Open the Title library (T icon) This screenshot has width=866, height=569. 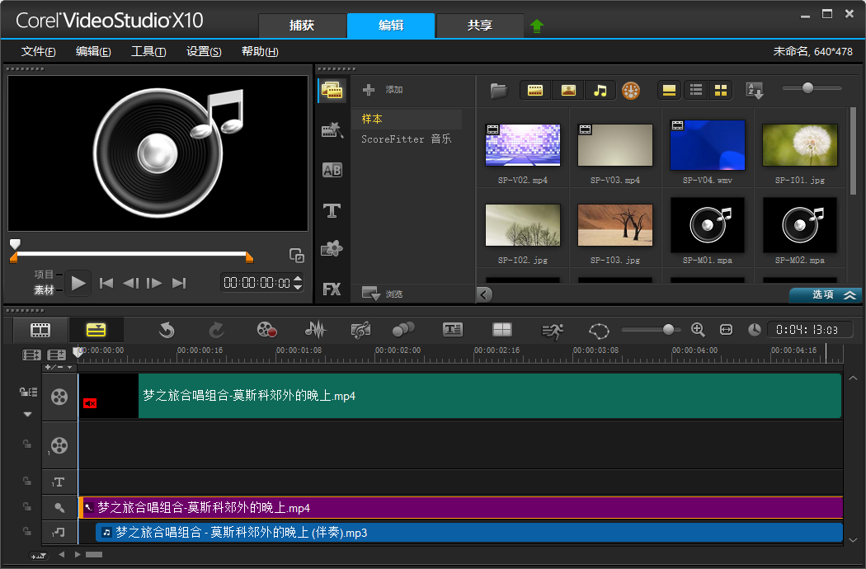click(332, 210)
